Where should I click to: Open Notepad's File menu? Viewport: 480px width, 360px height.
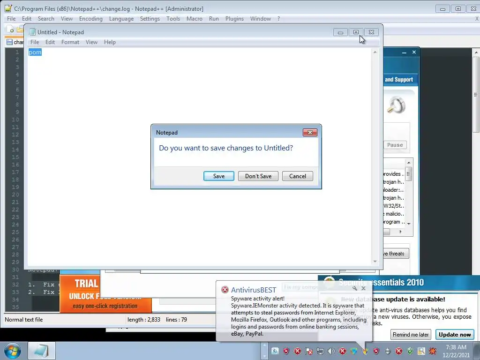35,42
